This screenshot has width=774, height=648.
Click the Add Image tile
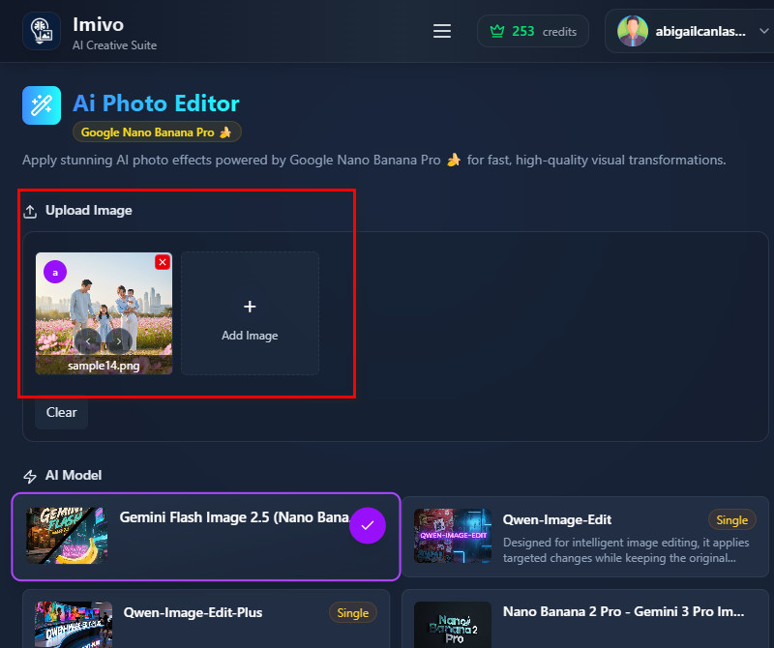tap(250, 313)
